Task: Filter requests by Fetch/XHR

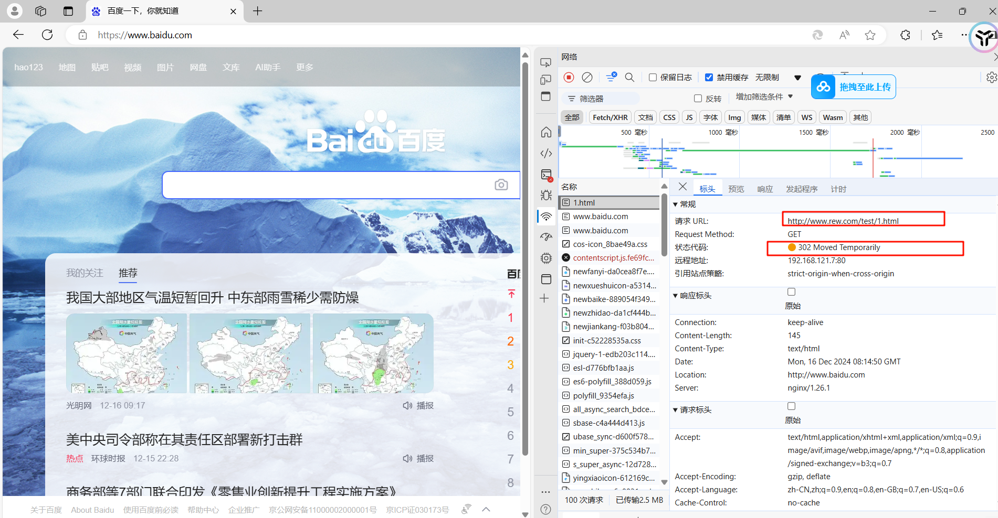Action: pos(610,117)
